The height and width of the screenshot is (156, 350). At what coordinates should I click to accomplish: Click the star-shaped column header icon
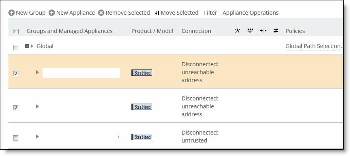237,31
